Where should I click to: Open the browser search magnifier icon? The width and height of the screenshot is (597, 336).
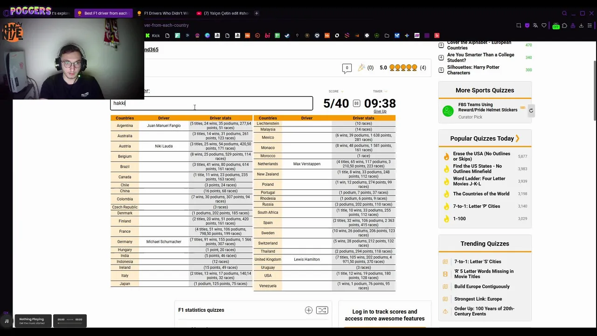point(564,13)
